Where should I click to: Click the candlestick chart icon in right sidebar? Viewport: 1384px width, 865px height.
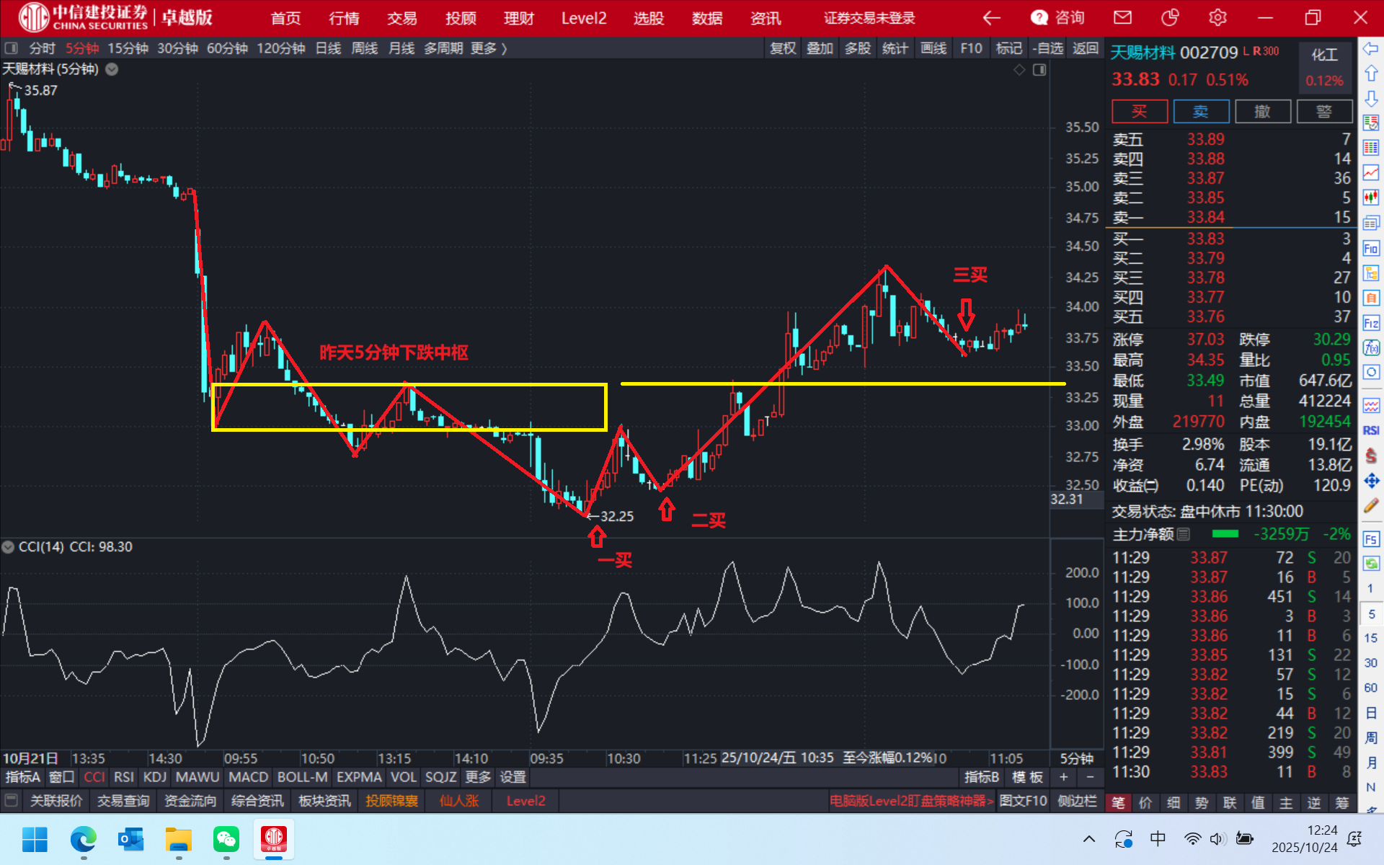pos(1371,198)
